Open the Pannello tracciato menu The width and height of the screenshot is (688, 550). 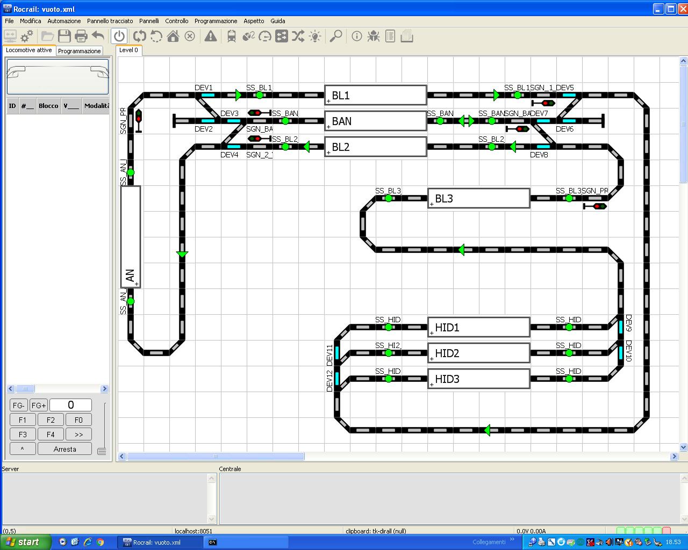pyautogui.click(x=110, y=21)
